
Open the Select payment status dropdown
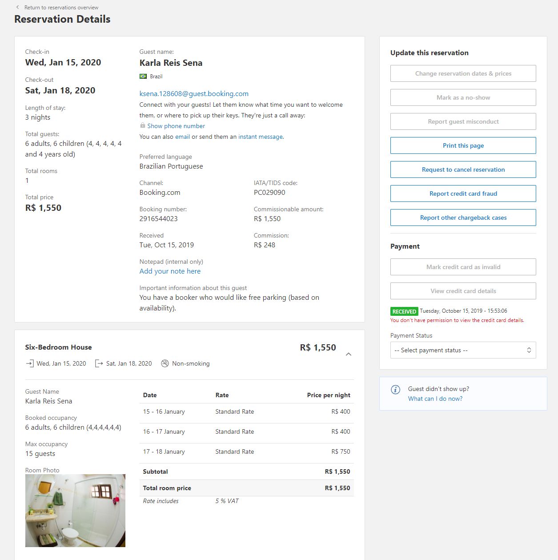(463, 350)
